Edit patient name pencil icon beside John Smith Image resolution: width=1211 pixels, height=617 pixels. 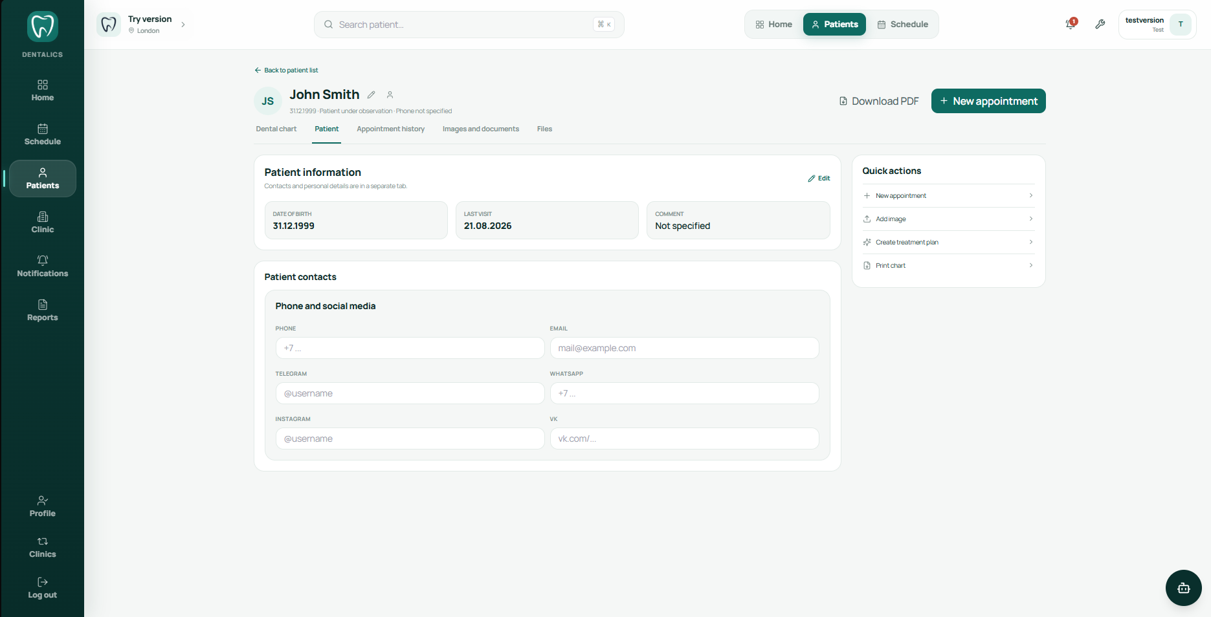(x=372, y=95)
